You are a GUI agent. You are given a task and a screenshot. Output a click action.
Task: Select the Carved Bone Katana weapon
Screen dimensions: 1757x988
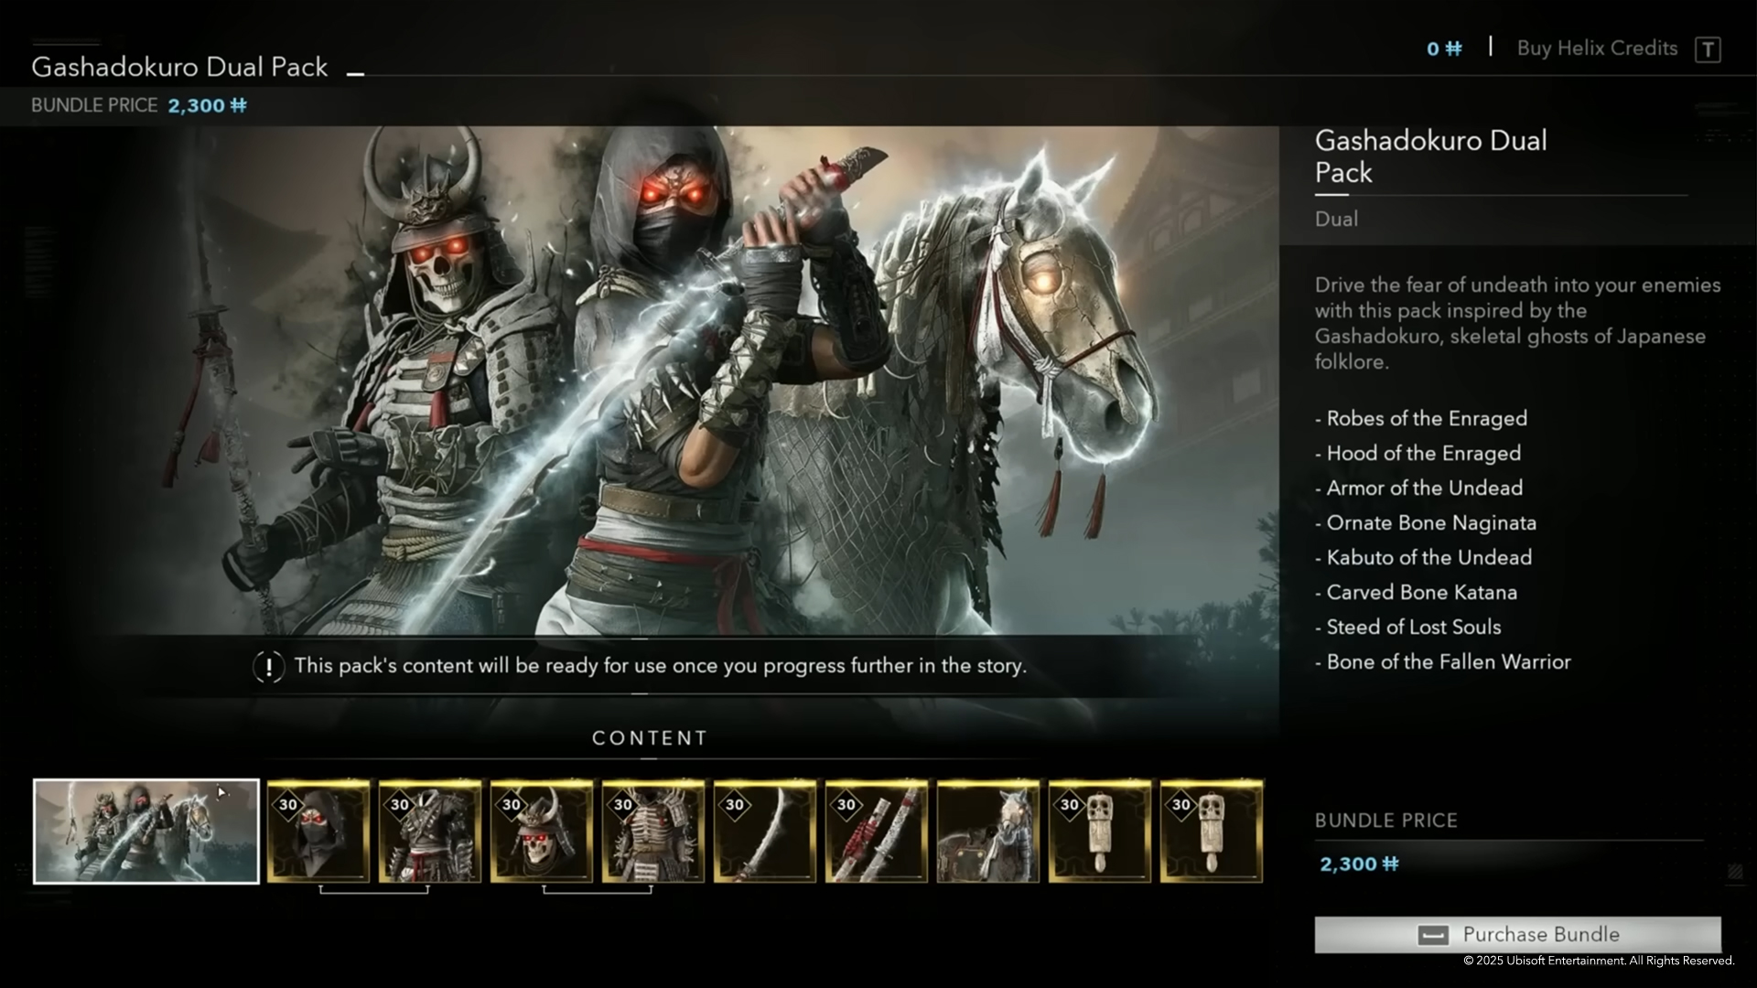pyautogui.click(x=877, y=832)
